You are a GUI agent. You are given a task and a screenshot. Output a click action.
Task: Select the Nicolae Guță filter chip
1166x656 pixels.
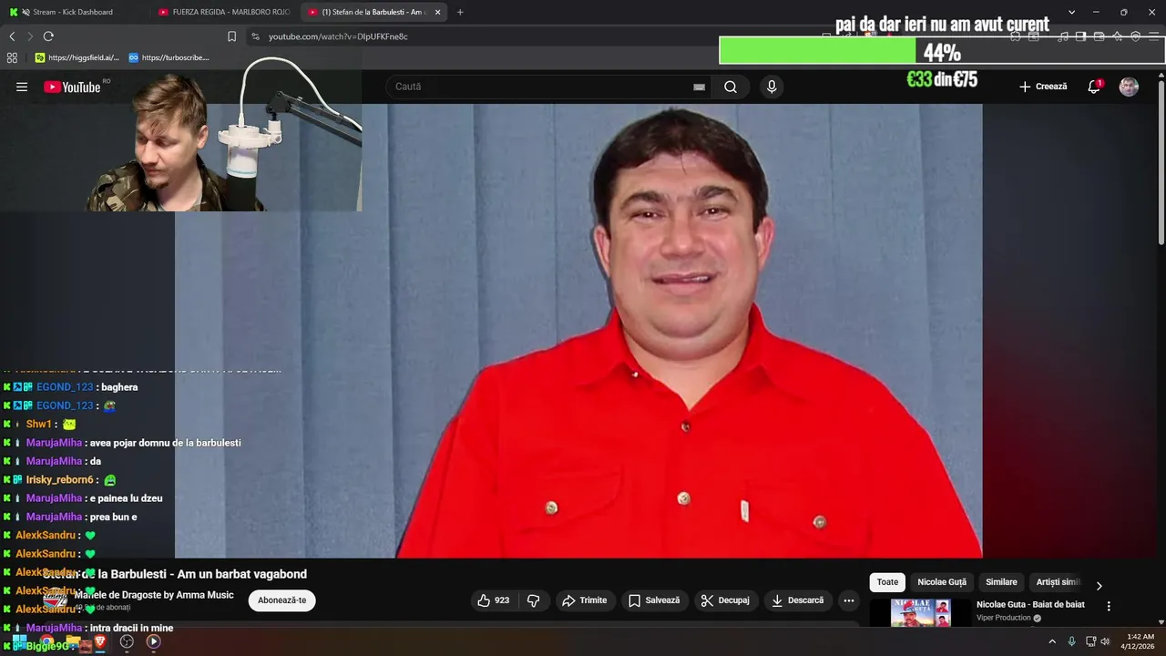pos(942,582)
